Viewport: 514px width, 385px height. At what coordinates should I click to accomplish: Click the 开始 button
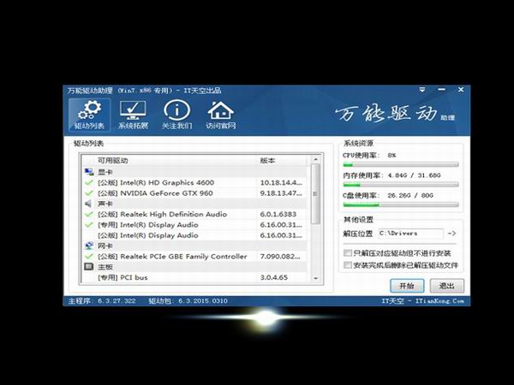[x=407, y=286]
